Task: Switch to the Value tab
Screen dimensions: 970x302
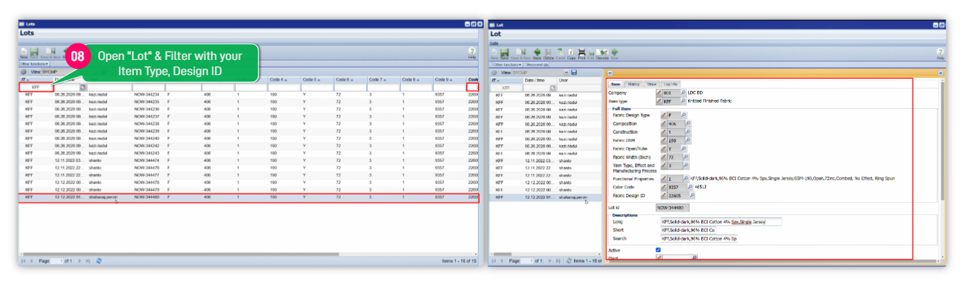Action: click(652, 84)
